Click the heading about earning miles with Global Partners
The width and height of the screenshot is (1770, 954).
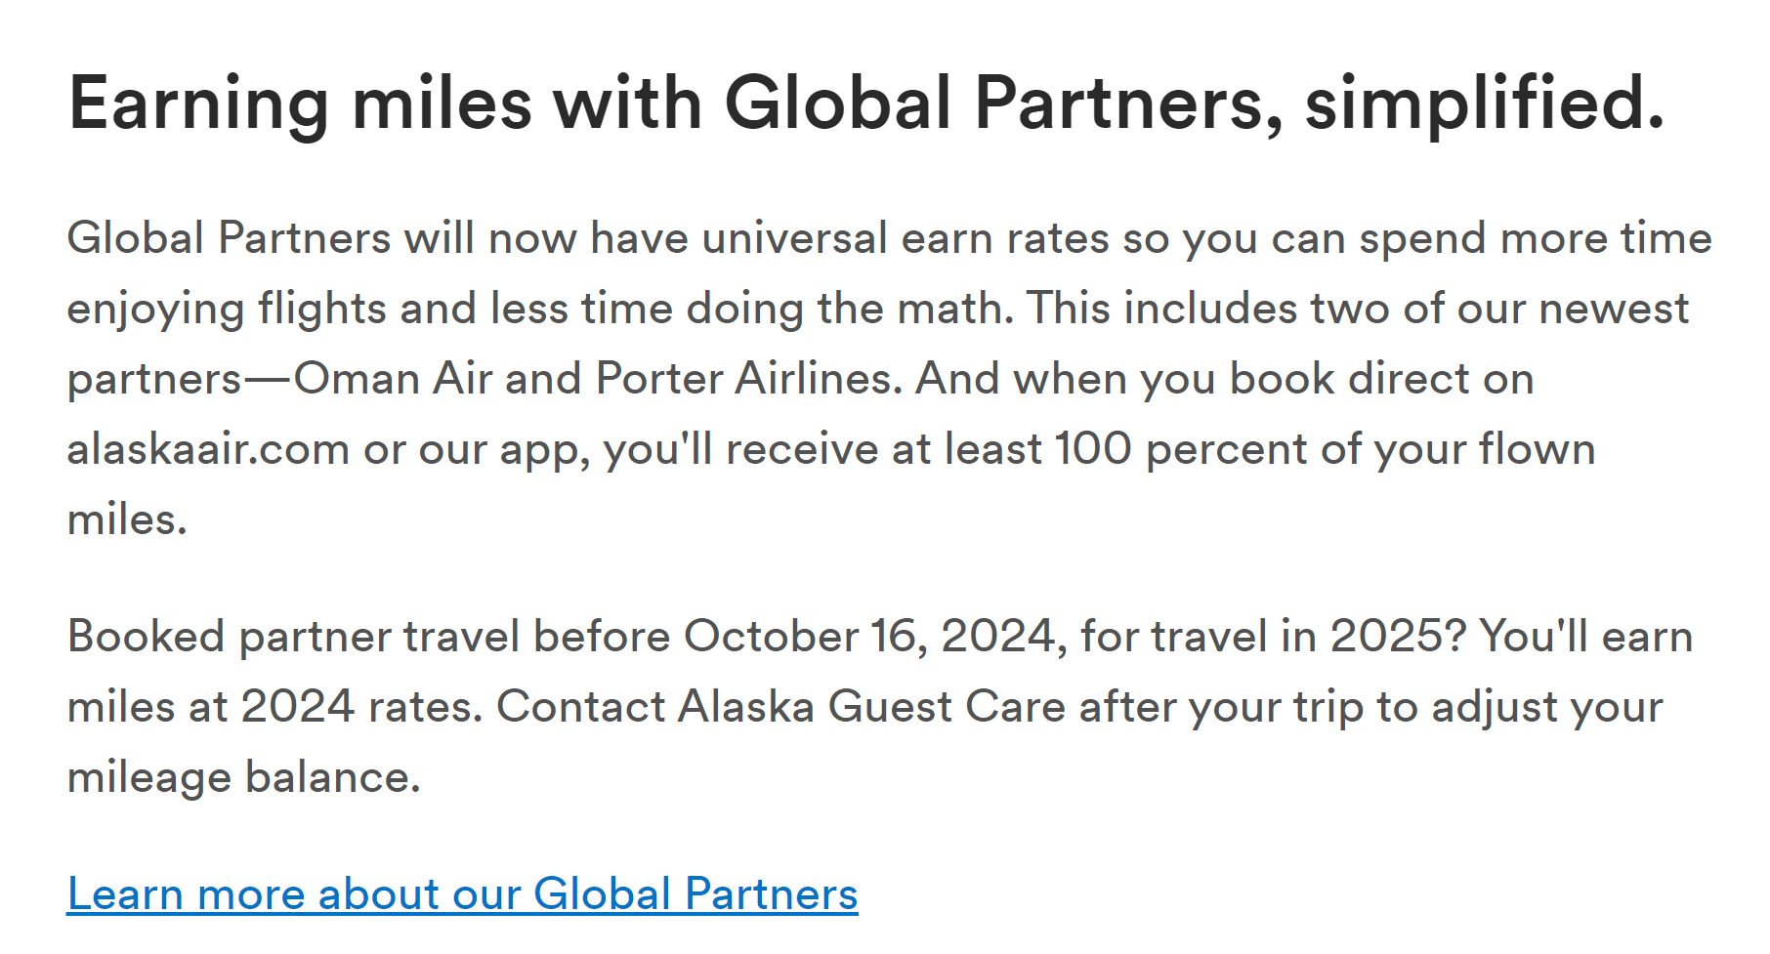866,104
